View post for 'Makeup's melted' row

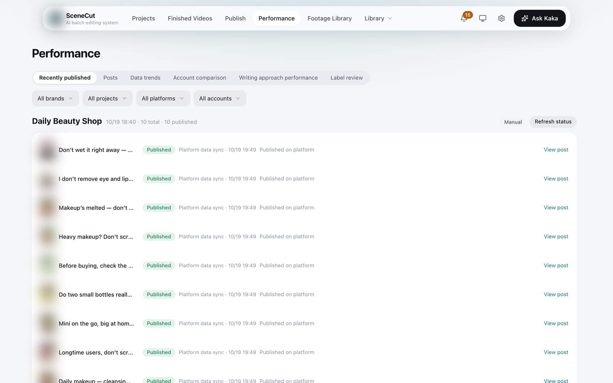coord(556,208)
